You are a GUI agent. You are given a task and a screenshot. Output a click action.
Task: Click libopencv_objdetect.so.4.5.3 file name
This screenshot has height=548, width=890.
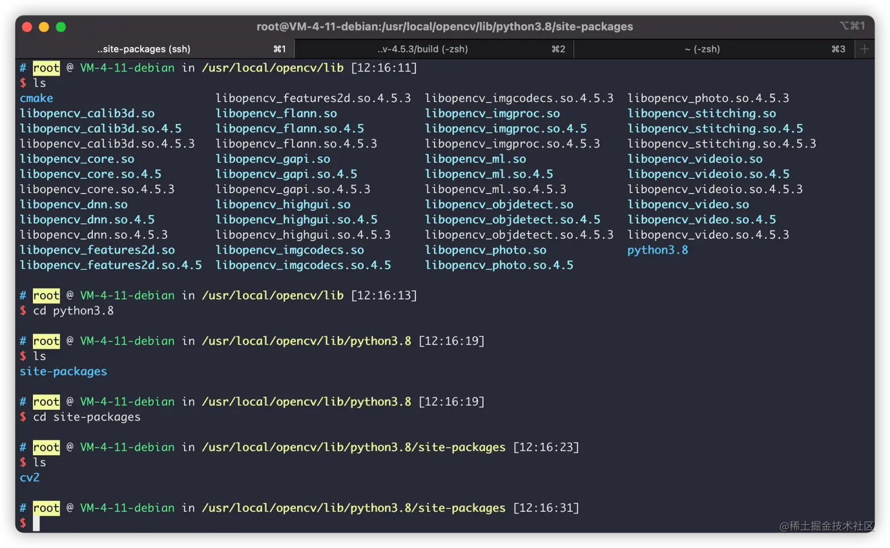coord(519,235)
